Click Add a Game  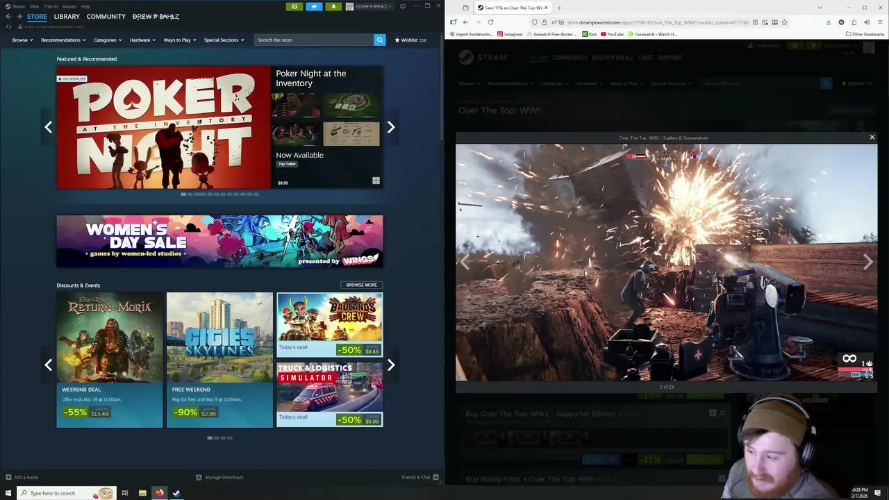(22, 477)
